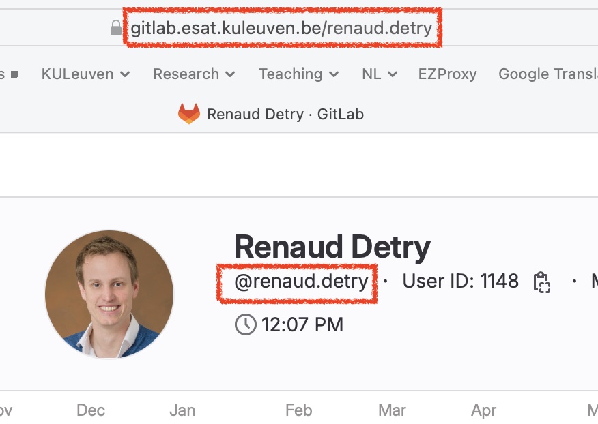Click the @renaud.detry username text

tap(301, 282)
